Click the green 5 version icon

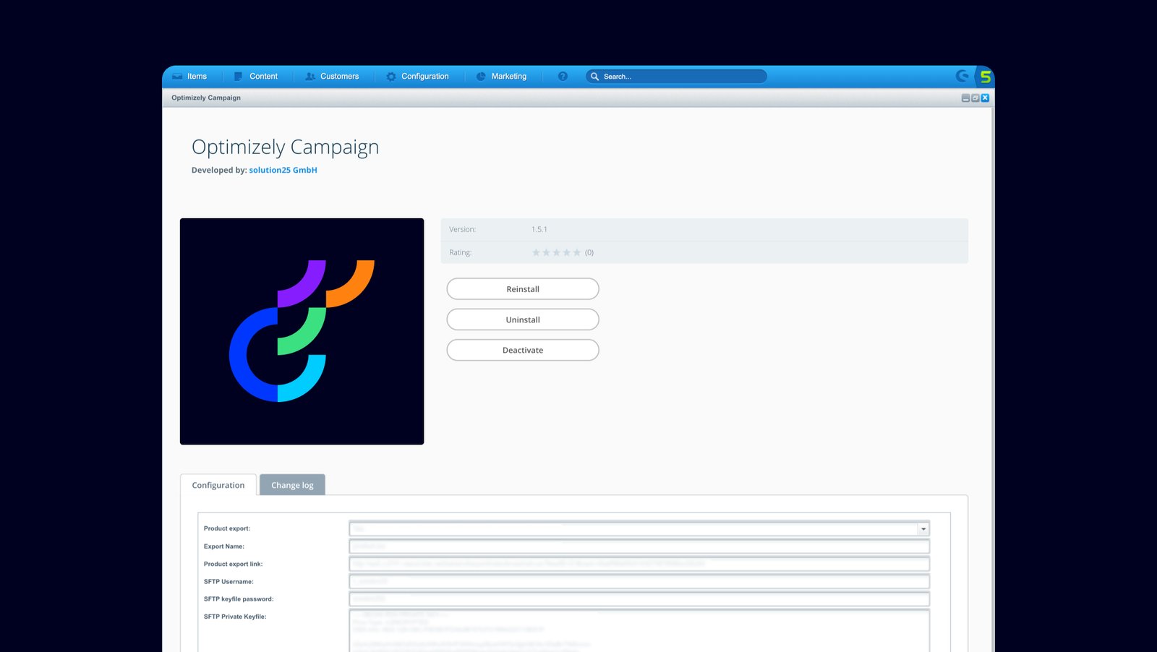pyautogui.click(x=985, y=77)
